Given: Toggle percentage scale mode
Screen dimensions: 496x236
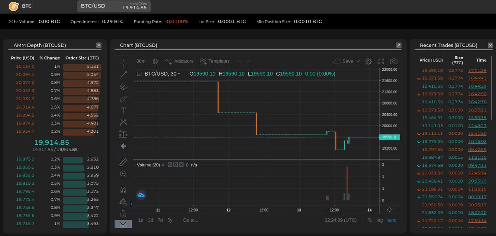Looking at the screenshot, I should point(370,220).
